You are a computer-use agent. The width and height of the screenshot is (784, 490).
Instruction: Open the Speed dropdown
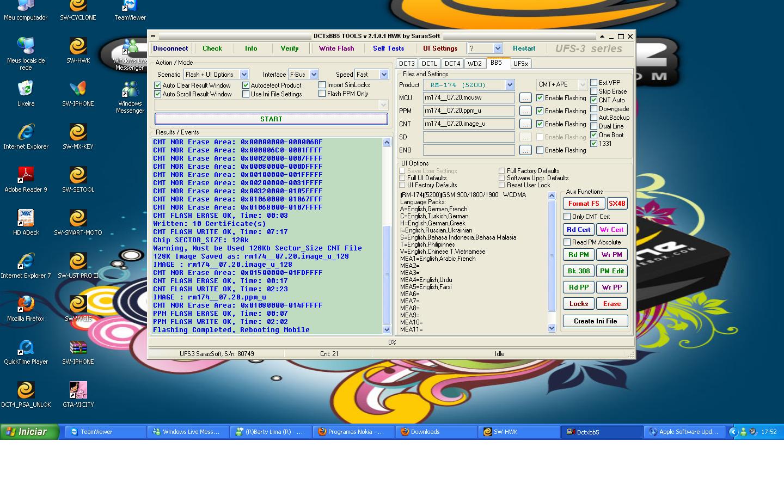pos(384,75)
